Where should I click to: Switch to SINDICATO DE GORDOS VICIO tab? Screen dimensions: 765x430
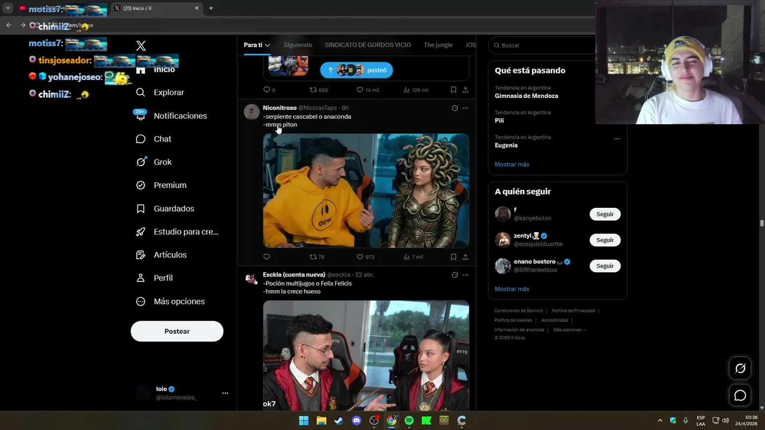coord(368,45)
